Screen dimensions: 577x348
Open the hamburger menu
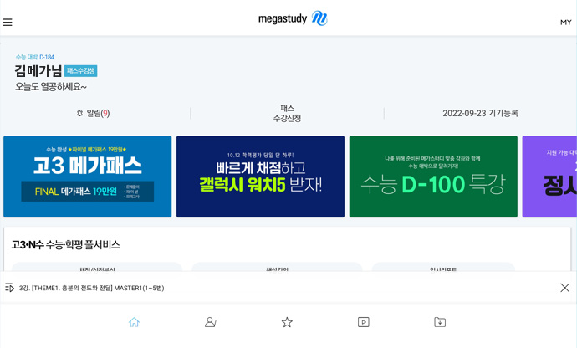coord(8,23)
